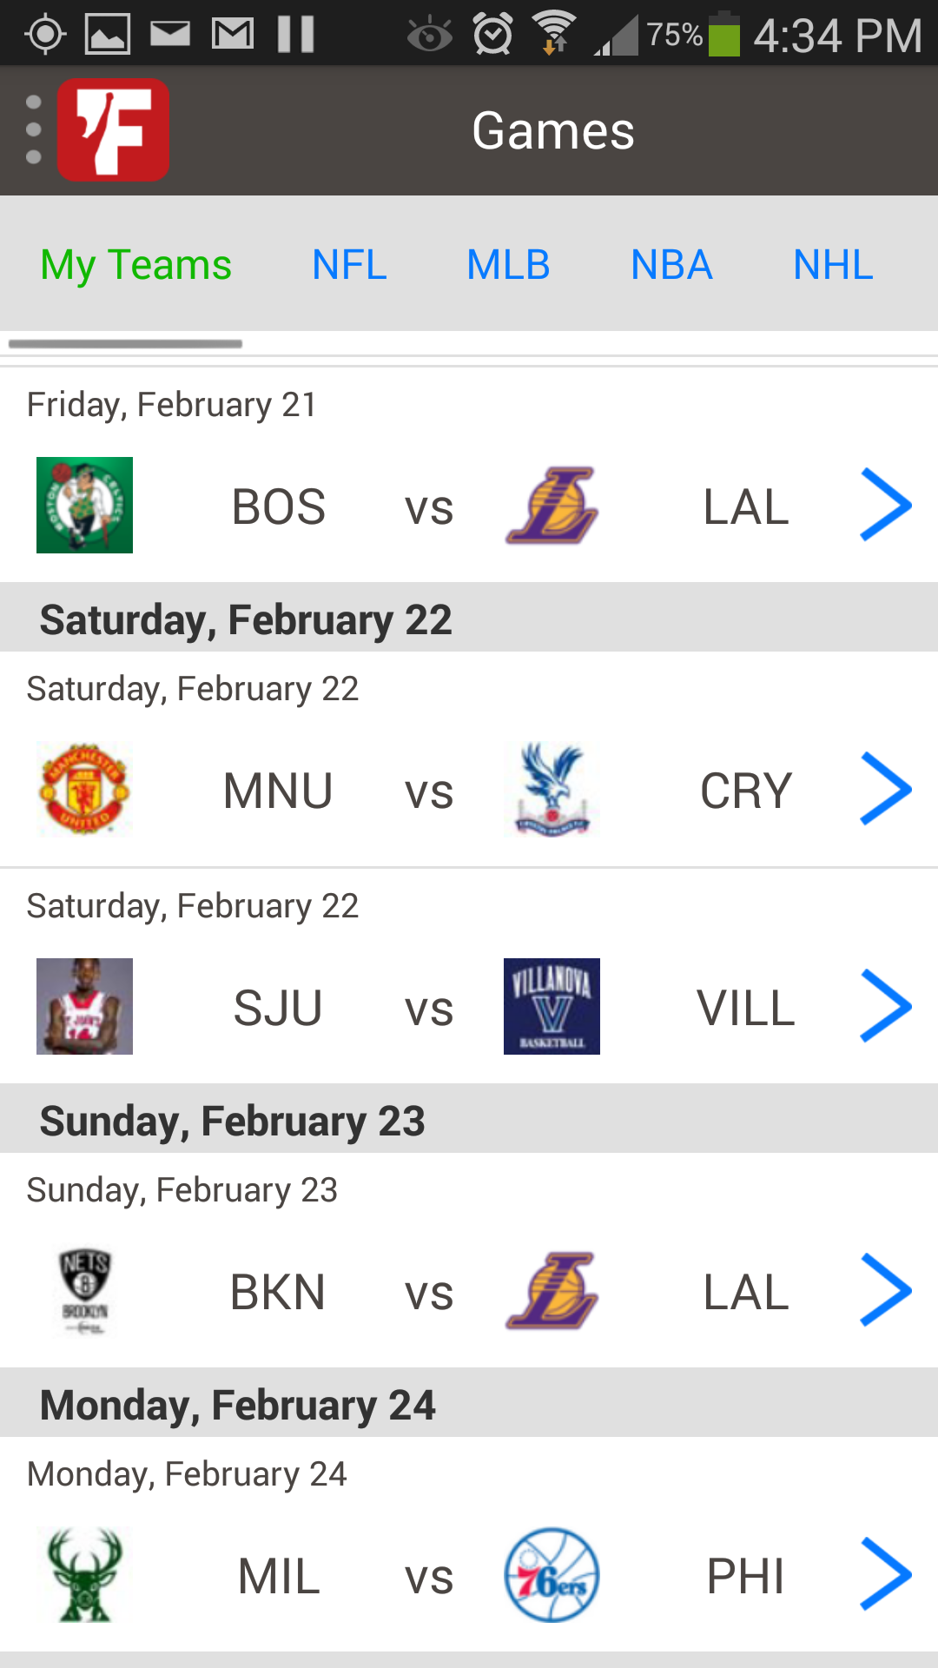
Task: Tap the Crystal Palace eagle crest
Action: [552, 789]
